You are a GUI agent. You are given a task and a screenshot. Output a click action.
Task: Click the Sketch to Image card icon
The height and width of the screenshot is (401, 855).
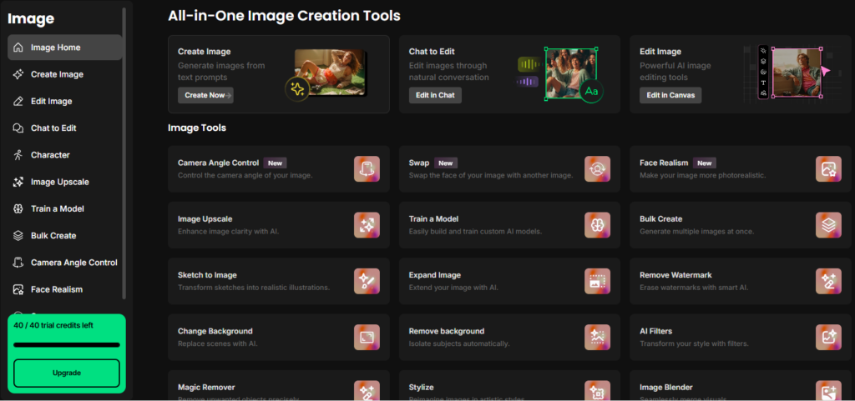[367, 280]
